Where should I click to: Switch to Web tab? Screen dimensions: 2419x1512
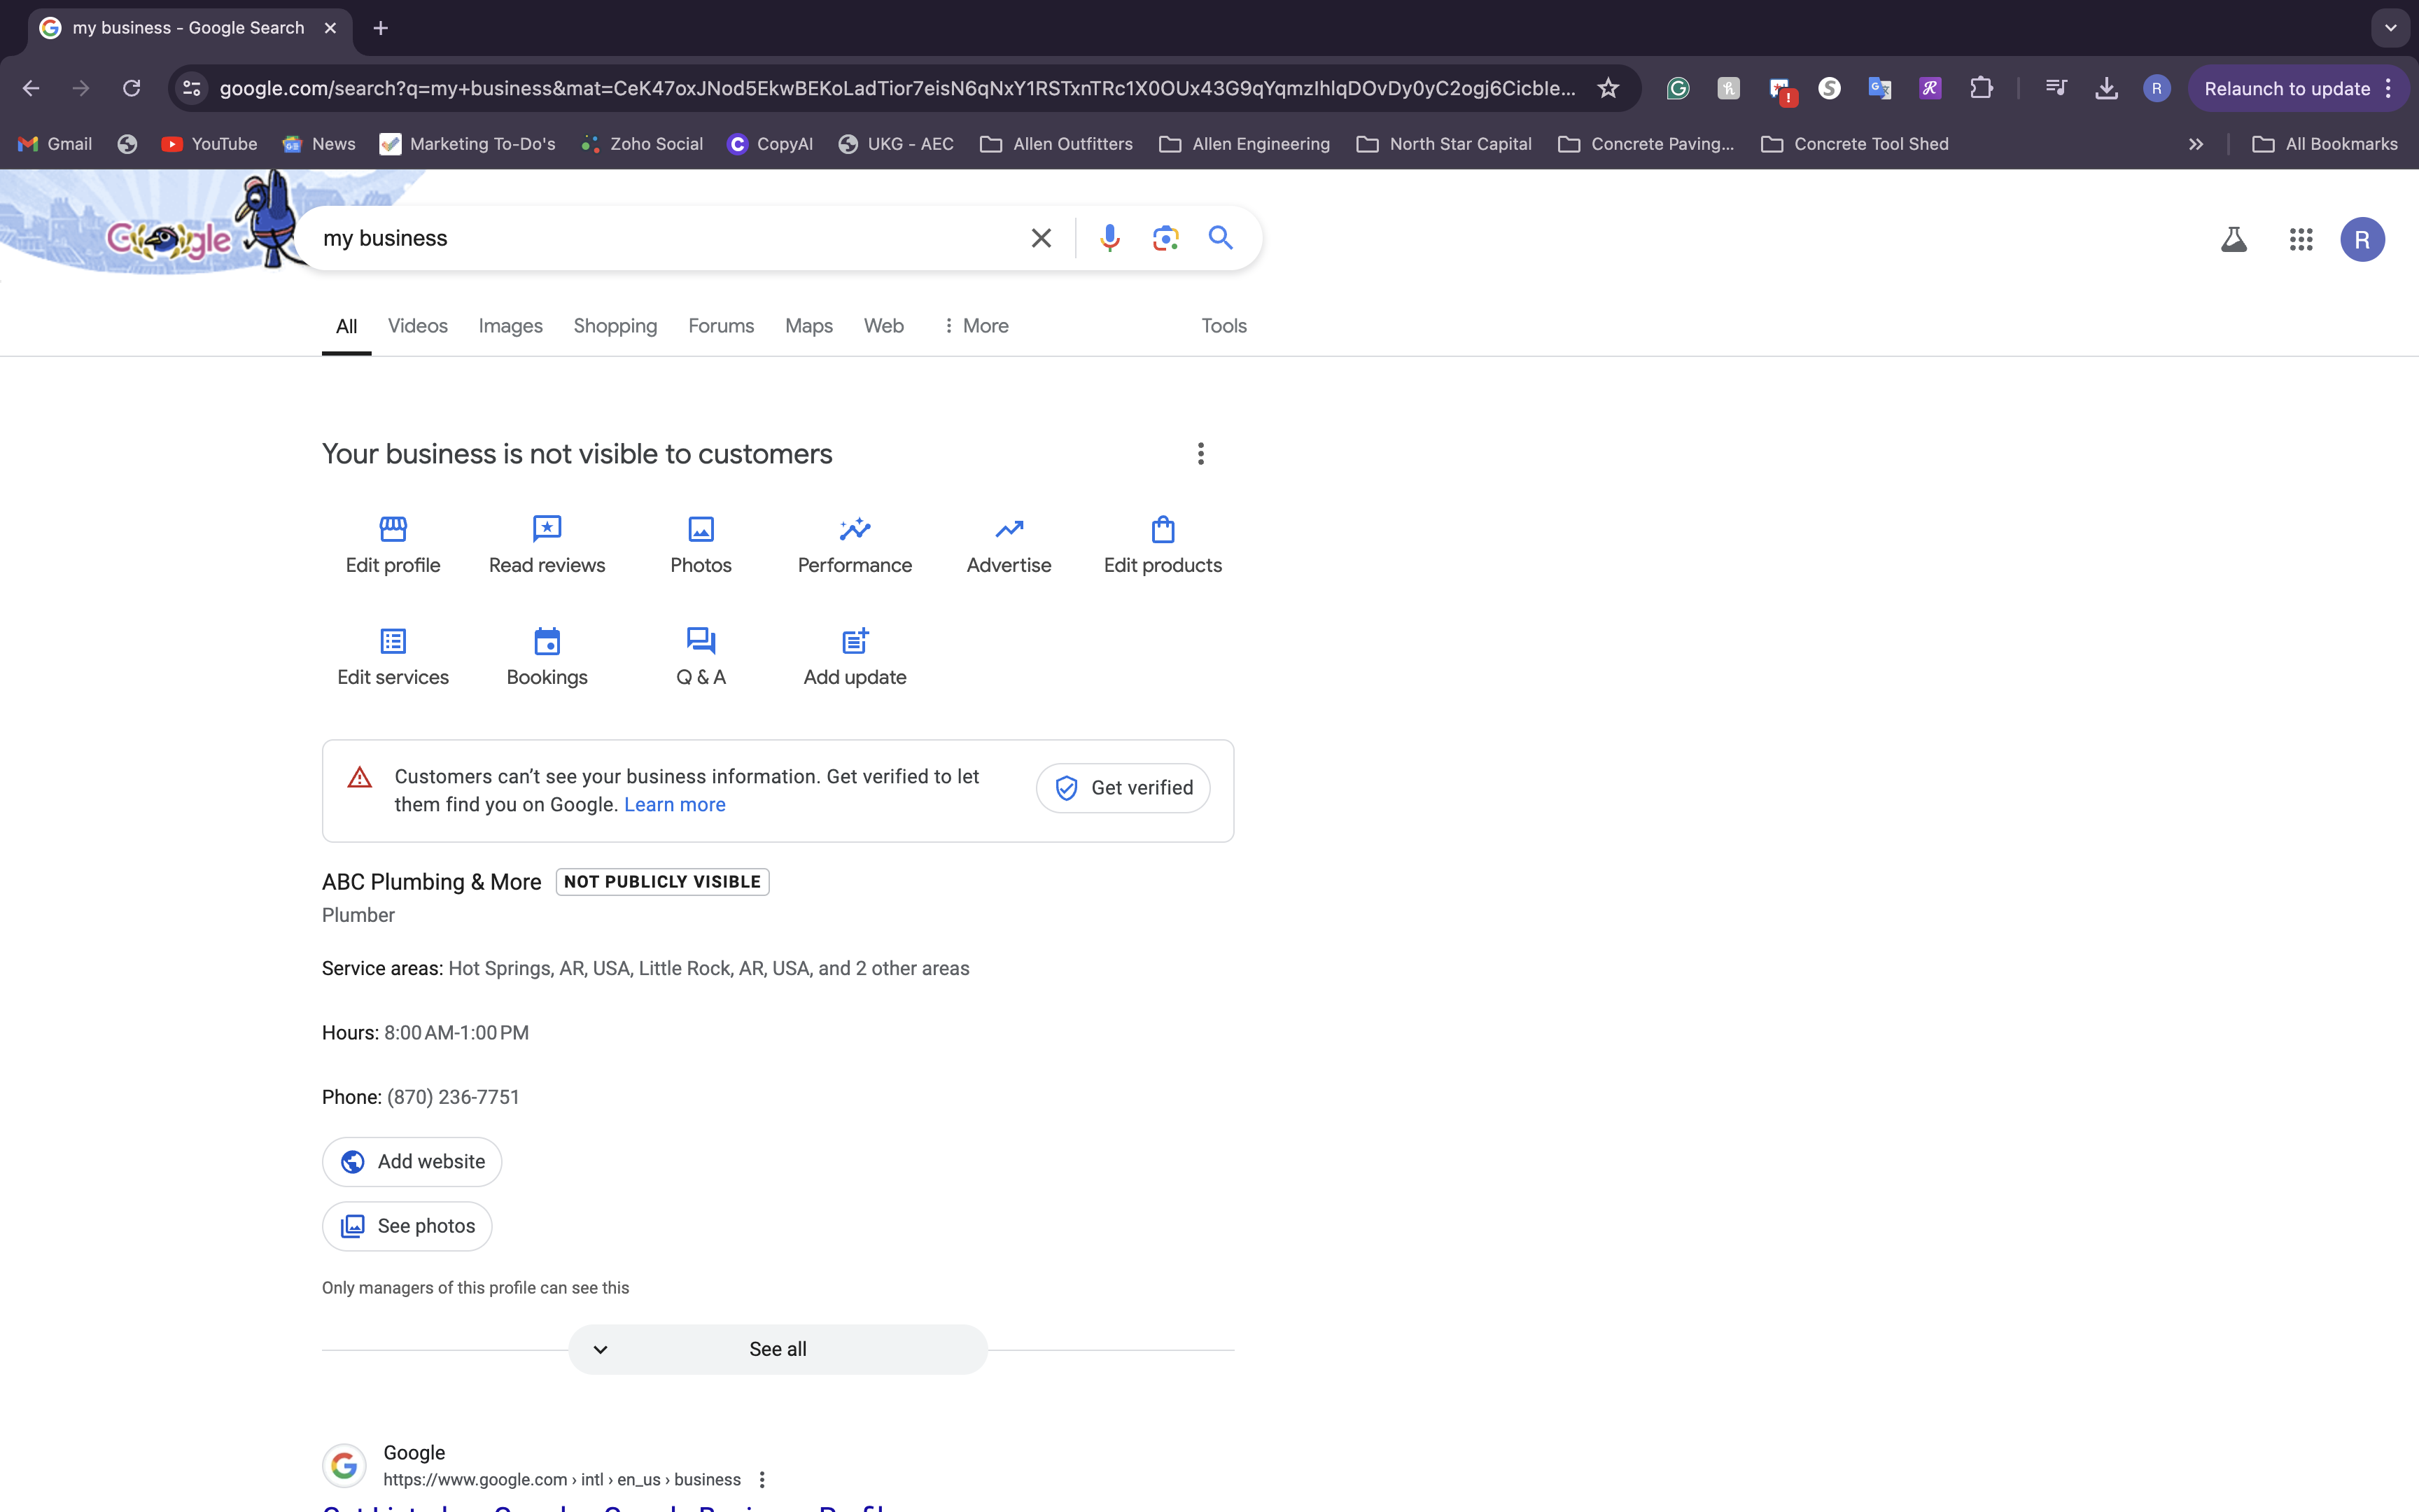(883, 326)
